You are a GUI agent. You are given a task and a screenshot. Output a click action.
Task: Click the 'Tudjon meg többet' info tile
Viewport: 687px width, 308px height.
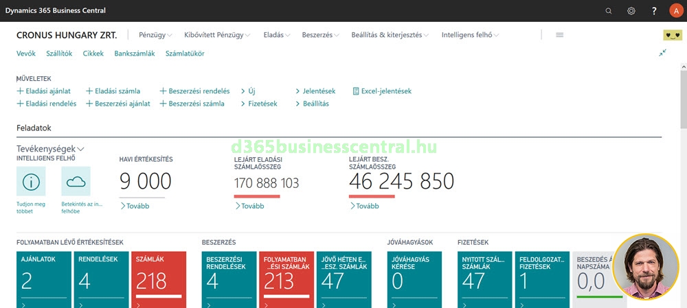(31, 182)
